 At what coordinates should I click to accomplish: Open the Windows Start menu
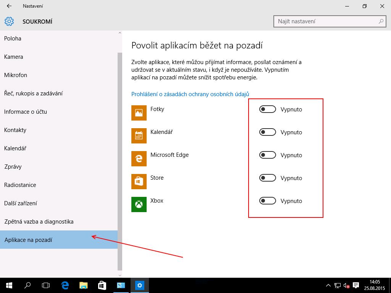click(9, 285)
